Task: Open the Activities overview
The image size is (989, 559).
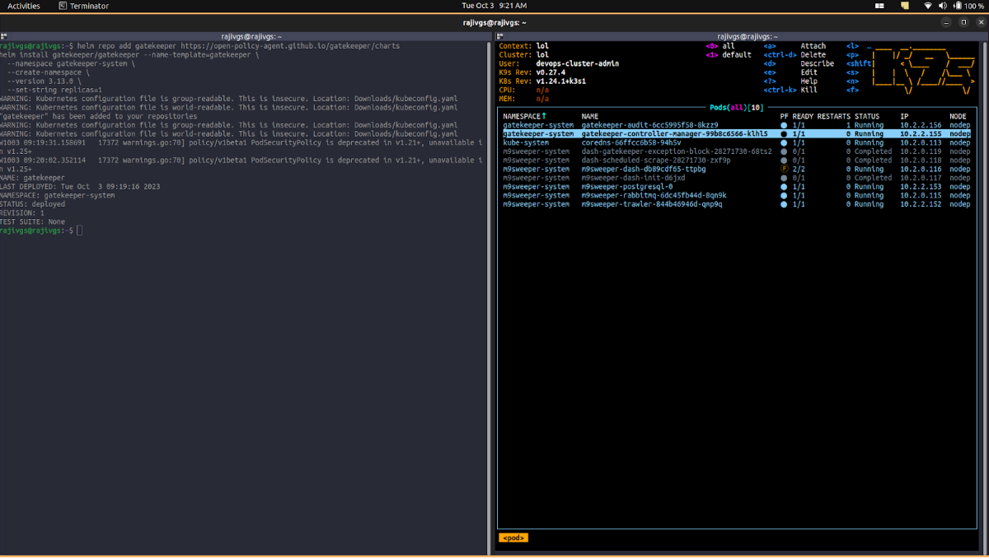Action: (24, 6)
